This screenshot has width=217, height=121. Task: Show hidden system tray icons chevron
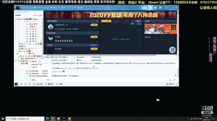point(189,119)
